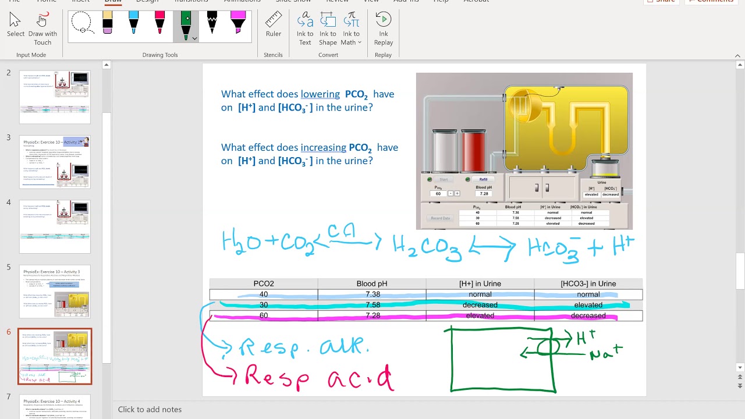Collapse the ribbon with the chevron
The height and width of the screenshot is (419, 745).
click(x=737, y=55)
